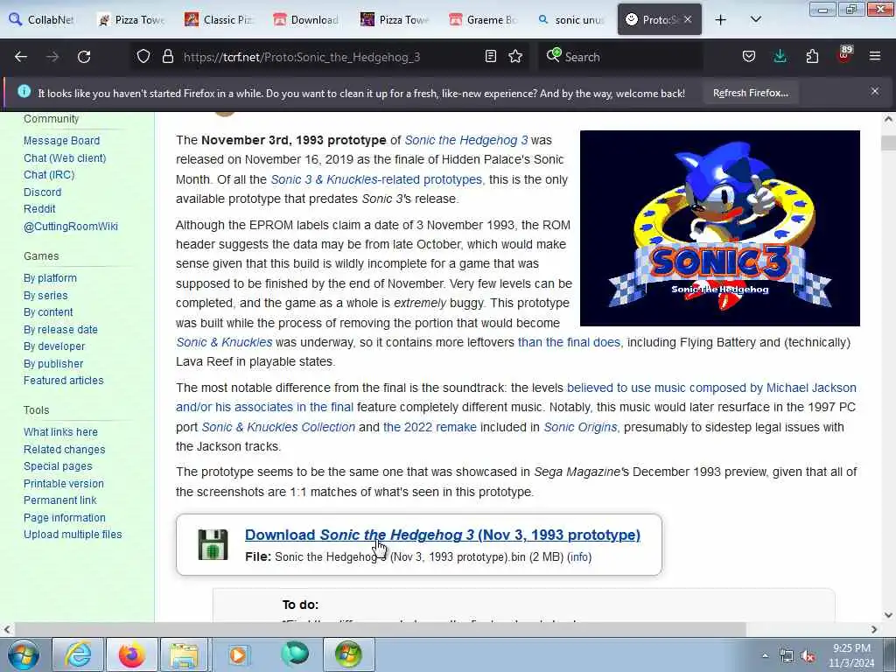This screenshot has height=672, width=896.
Task: Switch to Firefox in the taskbar
Action: point(131,654)
